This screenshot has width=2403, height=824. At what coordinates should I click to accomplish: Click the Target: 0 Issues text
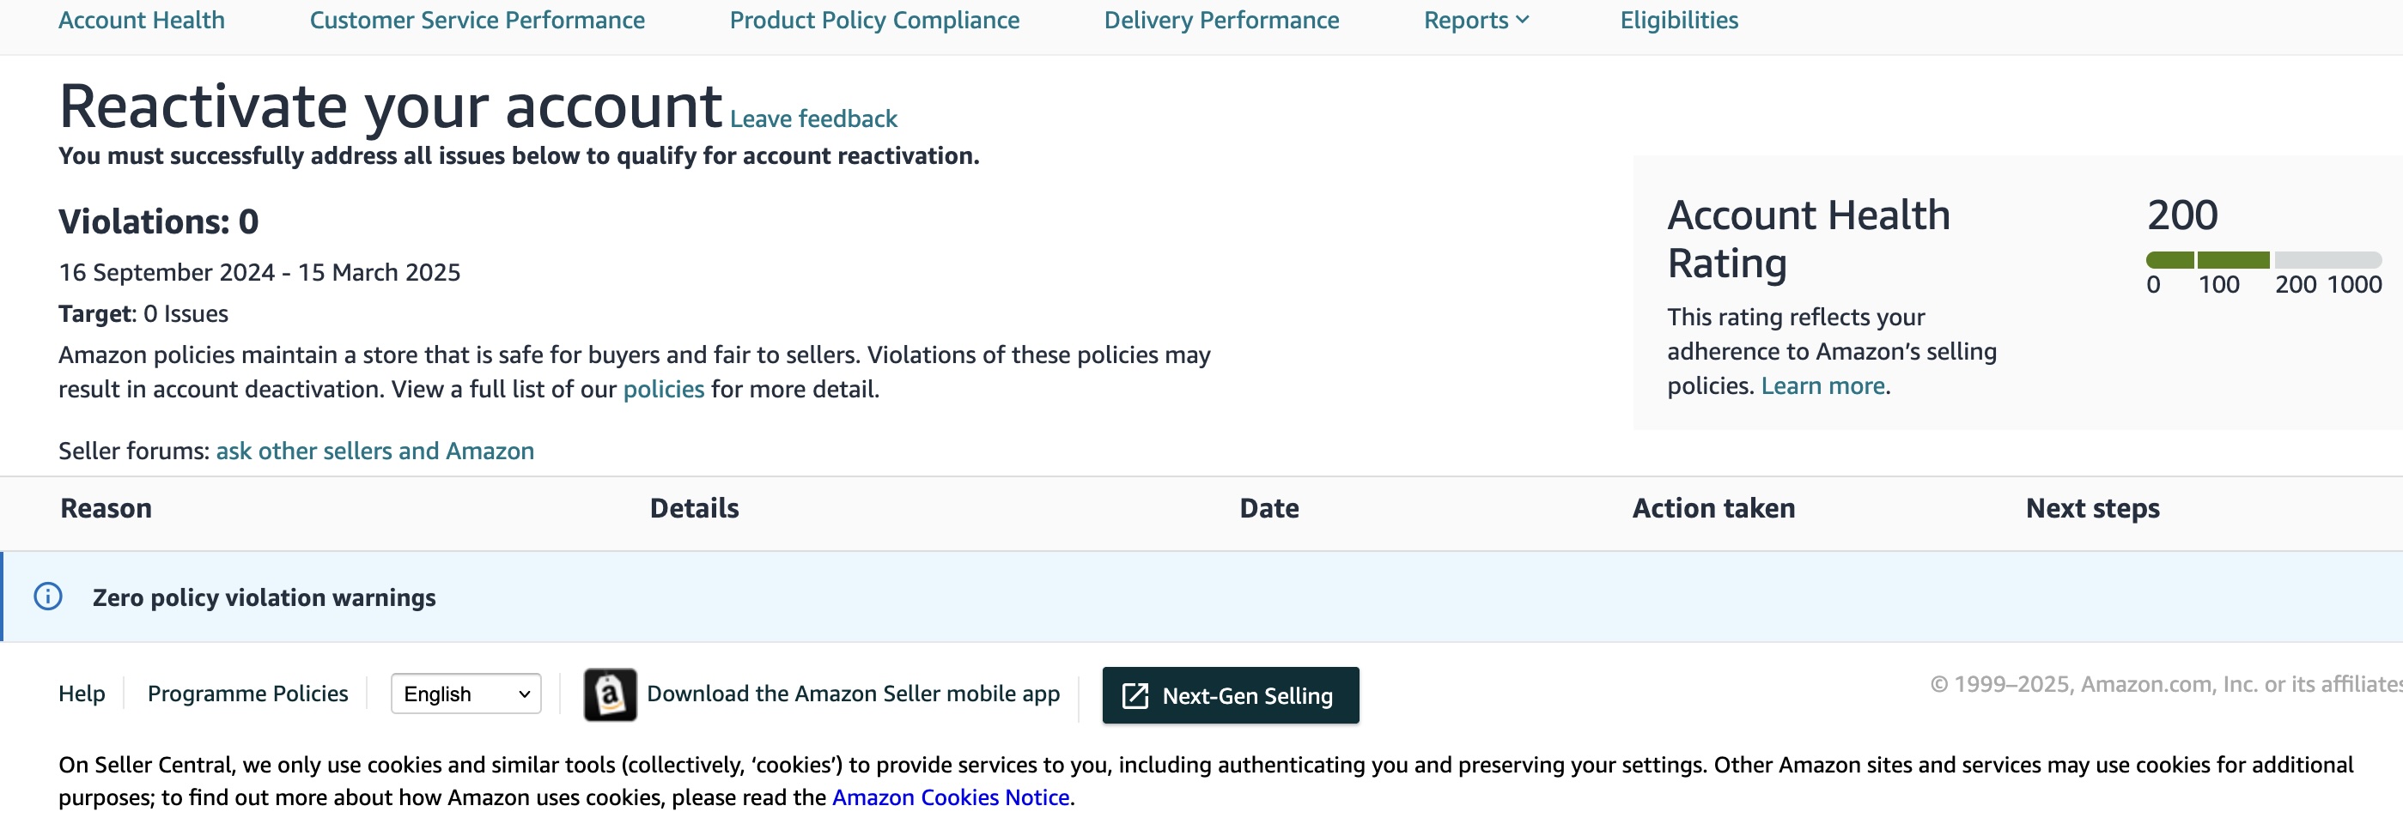click(143, 314)
